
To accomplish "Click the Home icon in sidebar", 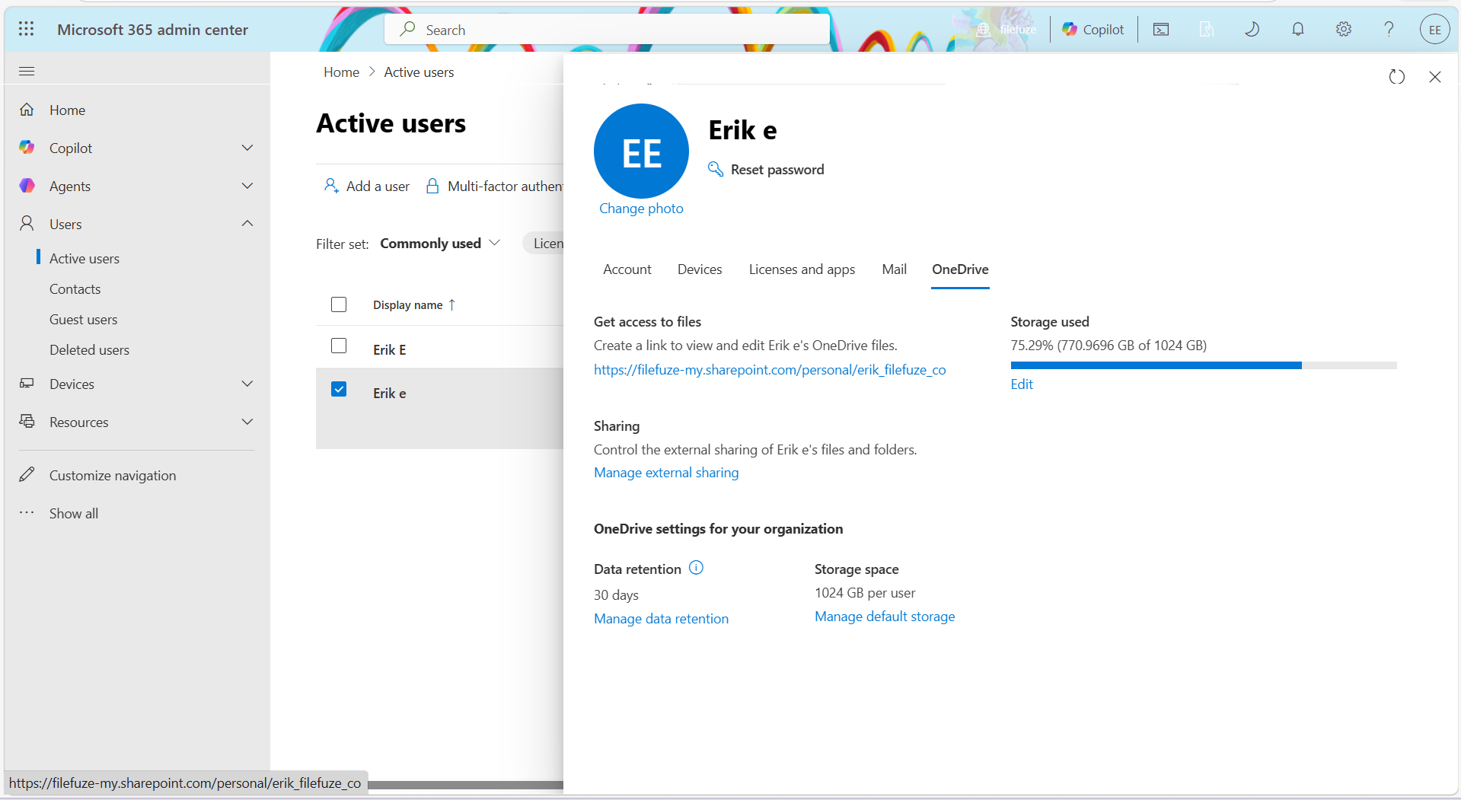I will point(27,110).
